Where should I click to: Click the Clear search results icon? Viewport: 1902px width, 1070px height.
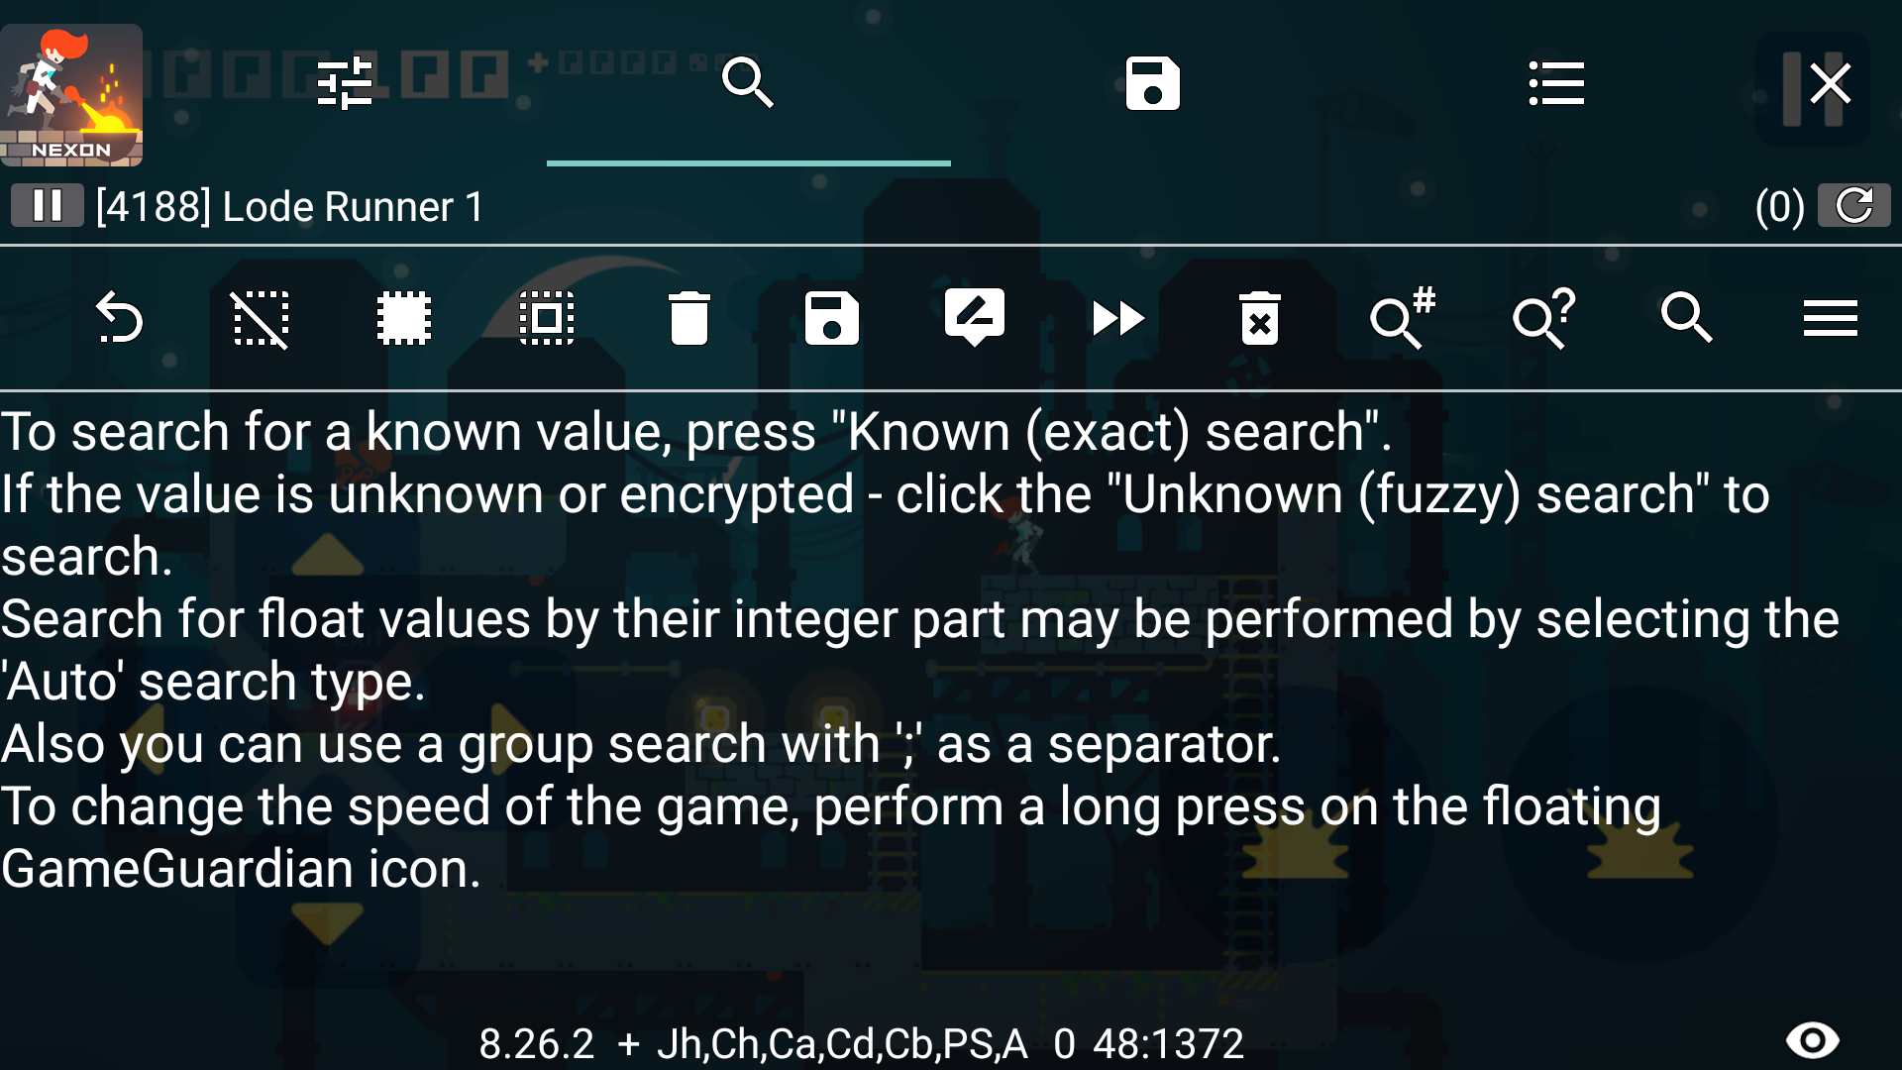(1258, 317)
